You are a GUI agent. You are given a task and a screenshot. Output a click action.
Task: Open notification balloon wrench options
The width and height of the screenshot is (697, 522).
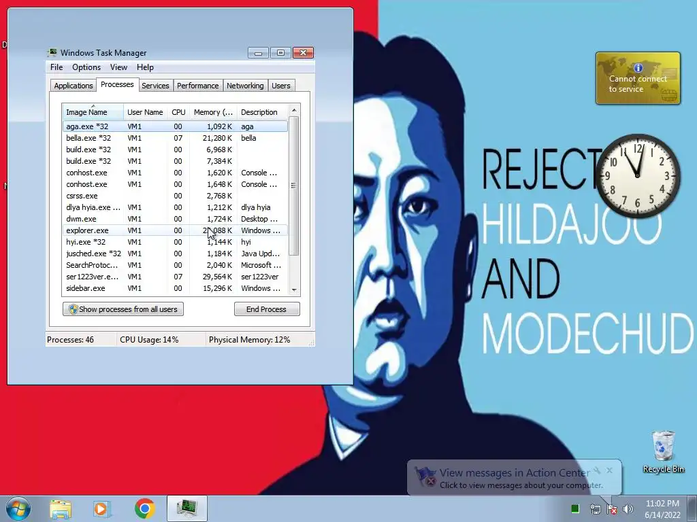pos(597,470)
